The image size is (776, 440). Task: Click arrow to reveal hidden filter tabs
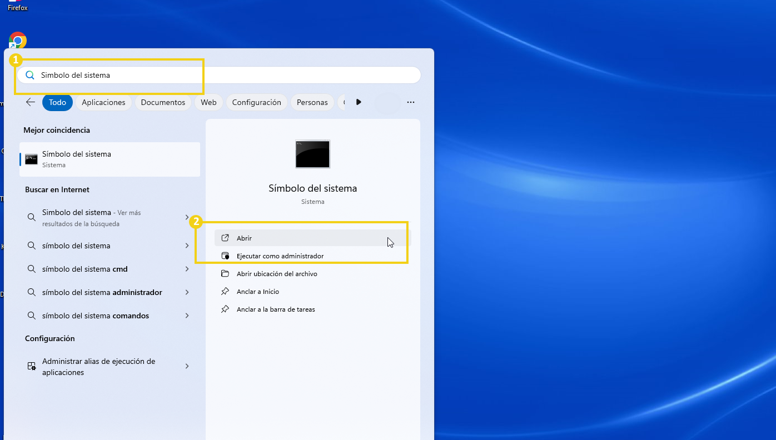click(x=359, y=102)
